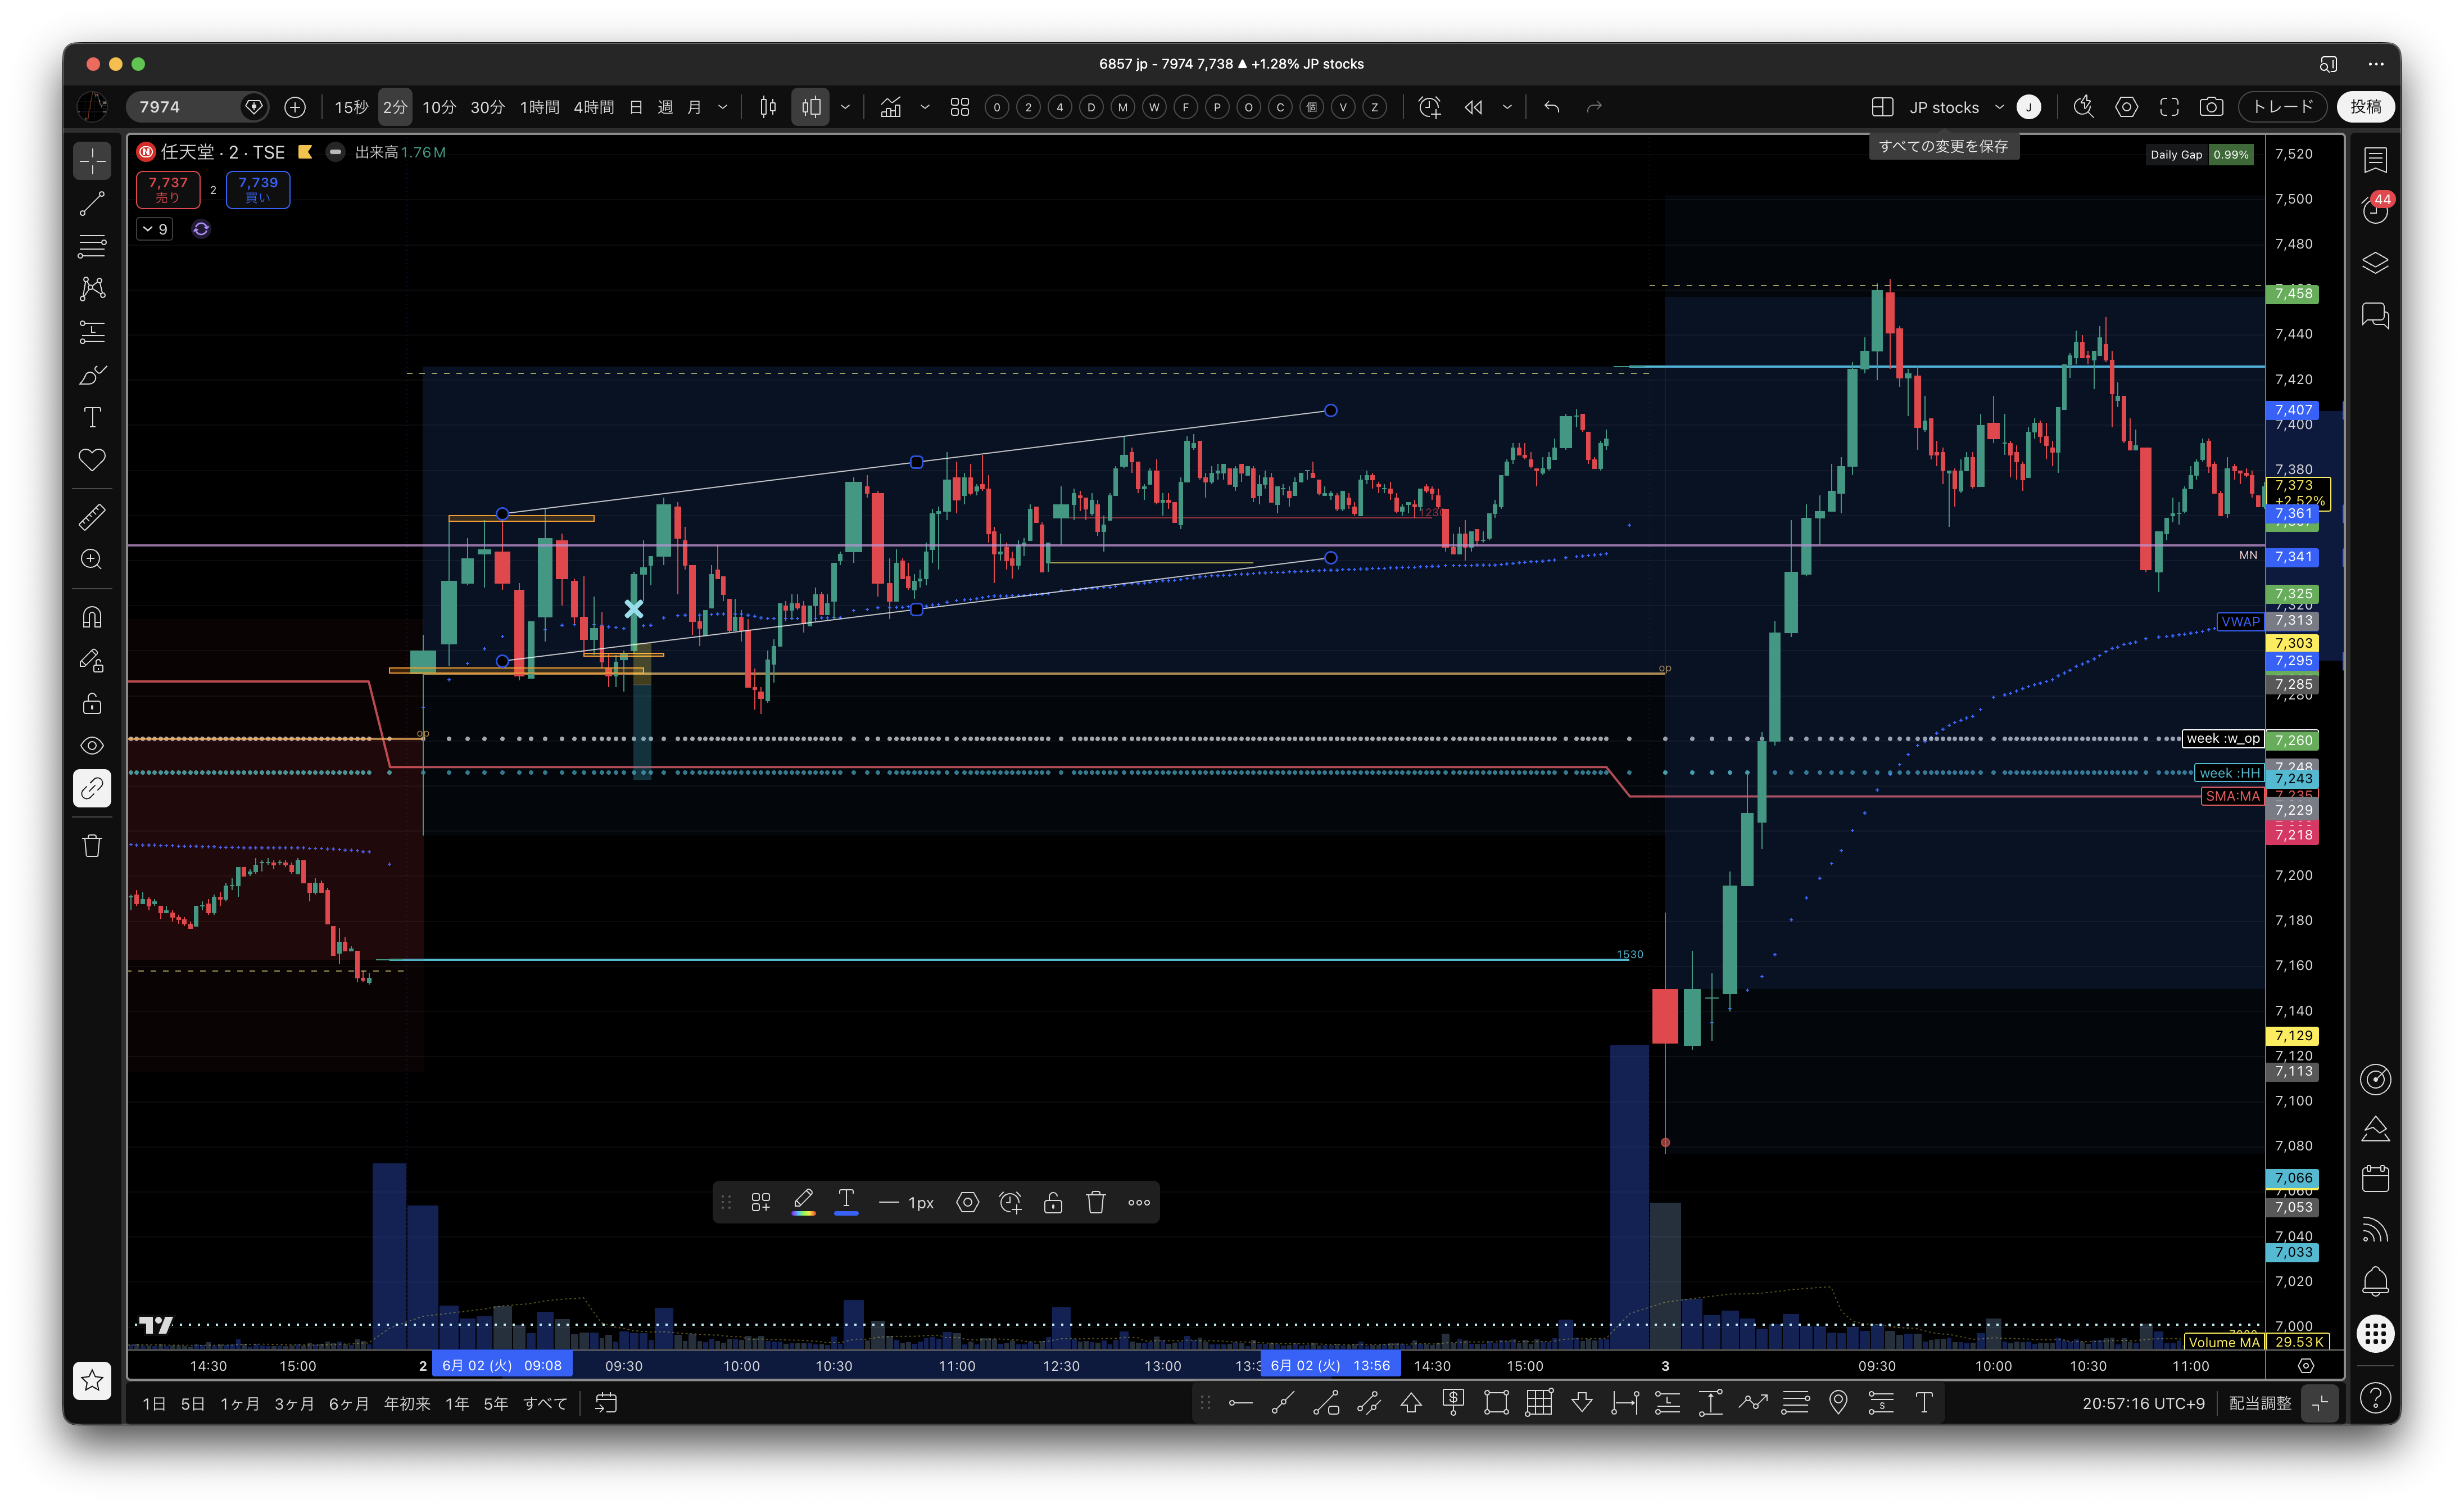Take a chart snapshot with camera icon
Screen dimensions: 2464x1508
[x=2212, y=107]
